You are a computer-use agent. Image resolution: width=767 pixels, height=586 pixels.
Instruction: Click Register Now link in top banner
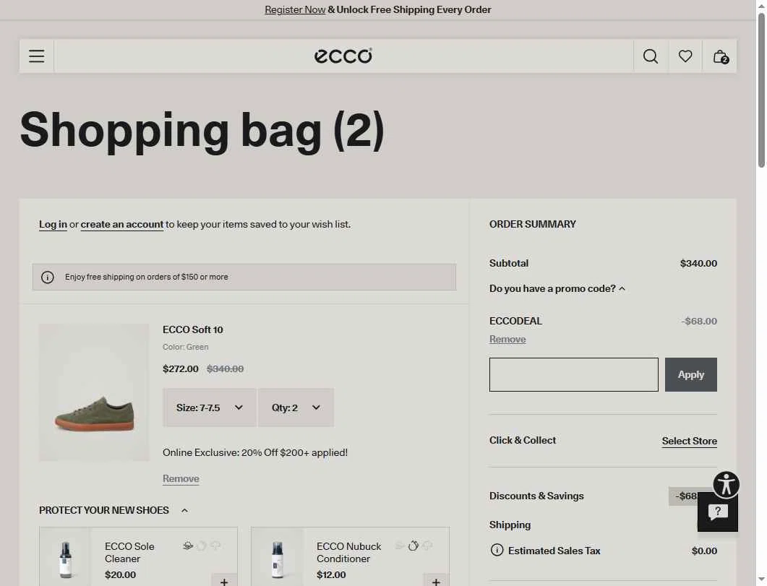pos(295,10)
